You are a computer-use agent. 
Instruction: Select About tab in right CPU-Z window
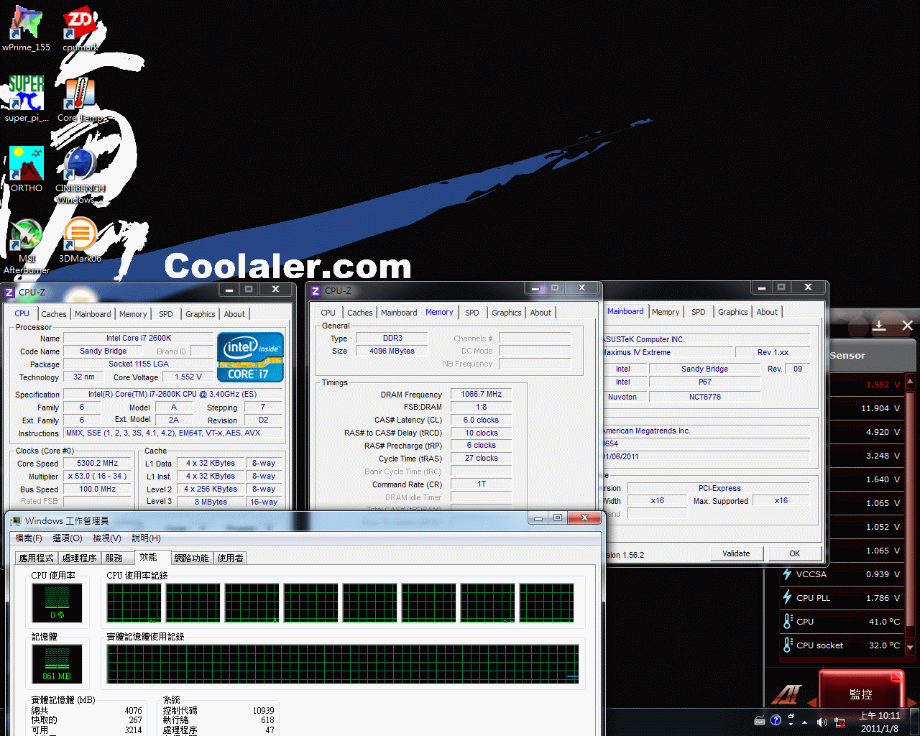click(x=767, y=312)
